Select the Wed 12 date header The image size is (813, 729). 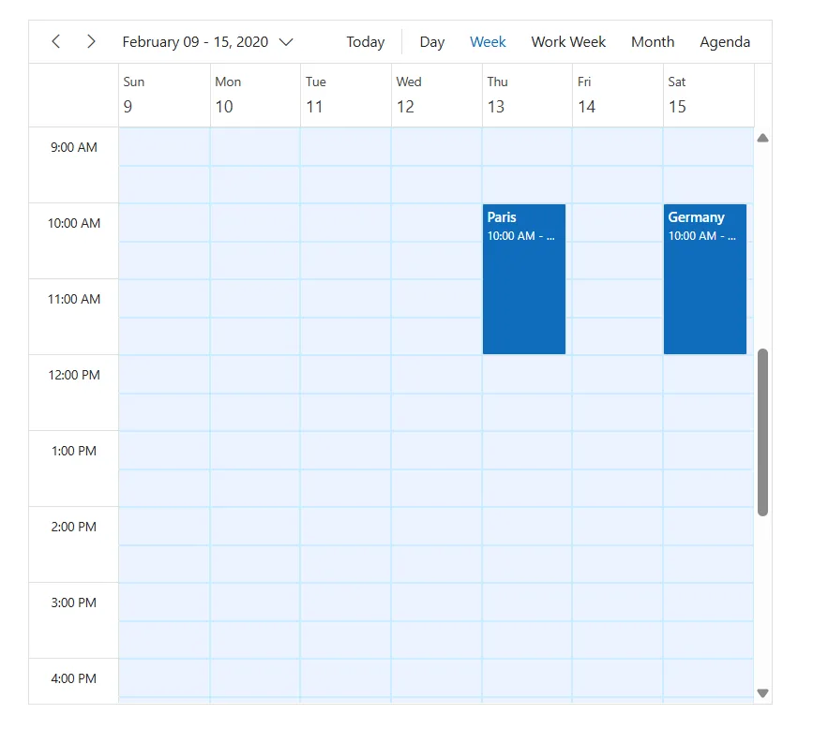pyautogui.click(x=437, y=95)
